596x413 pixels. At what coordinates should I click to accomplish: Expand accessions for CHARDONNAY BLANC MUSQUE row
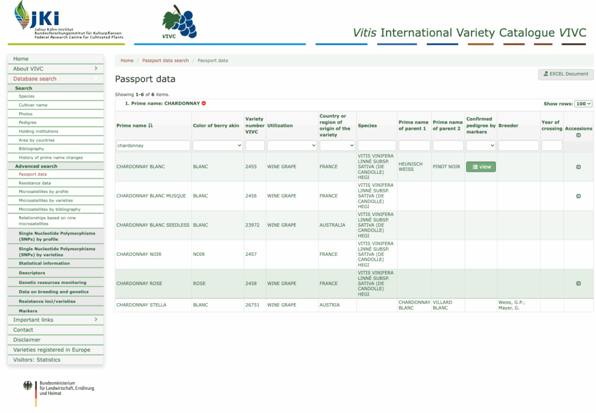[x=578, y=196]
